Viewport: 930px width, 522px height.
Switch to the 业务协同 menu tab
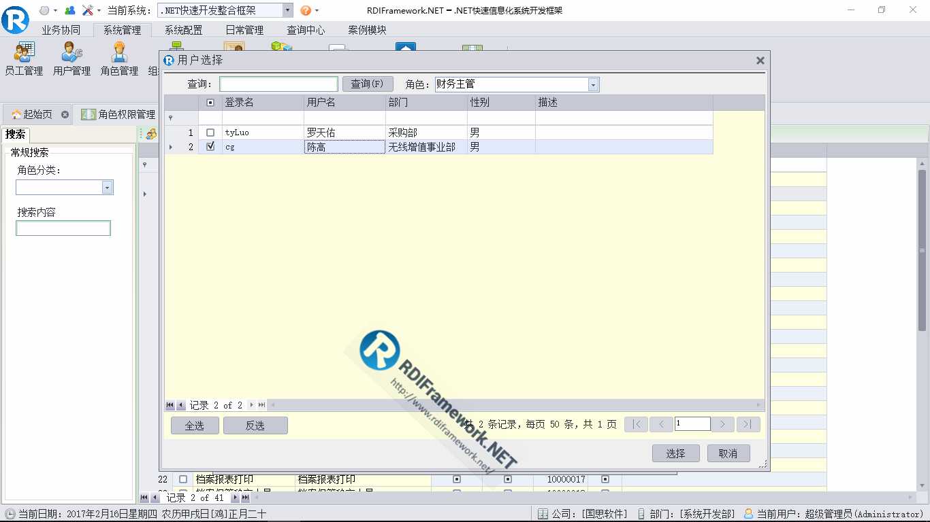[x=61, y=30]
